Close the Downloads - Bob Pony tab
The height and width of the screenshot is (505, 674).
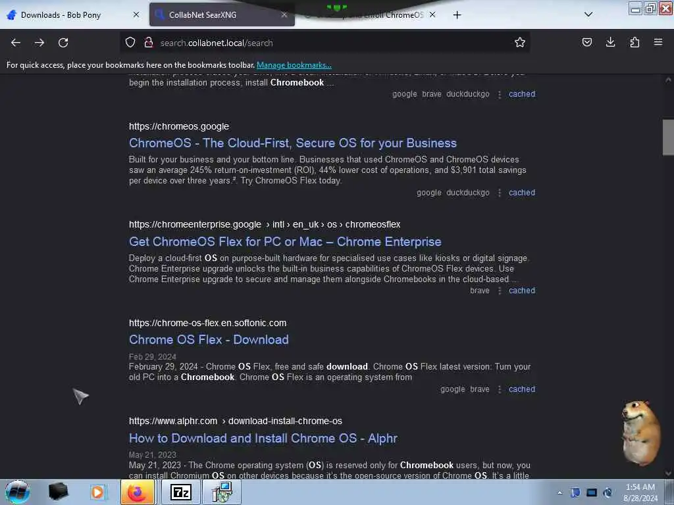point(136,14)
